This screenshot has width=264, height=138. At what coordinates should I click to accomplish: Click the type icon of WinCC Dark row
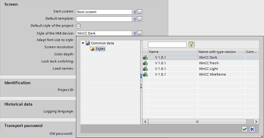tap(145, 58)
